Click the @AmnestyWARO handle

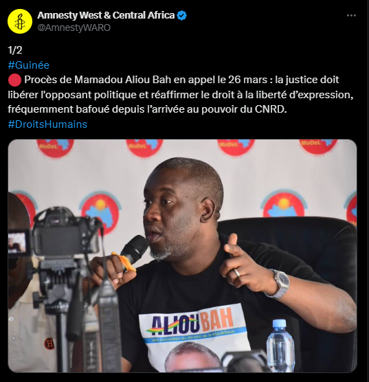click(74, 27)
